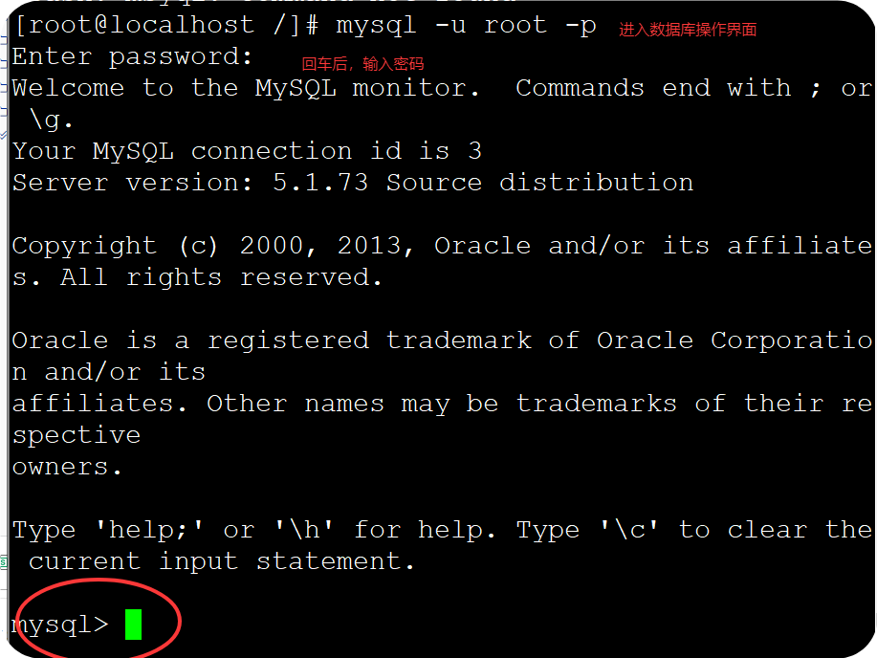Click the command 'mysql -u root -p'
877x658 pixels.
(x=466, y=25)
